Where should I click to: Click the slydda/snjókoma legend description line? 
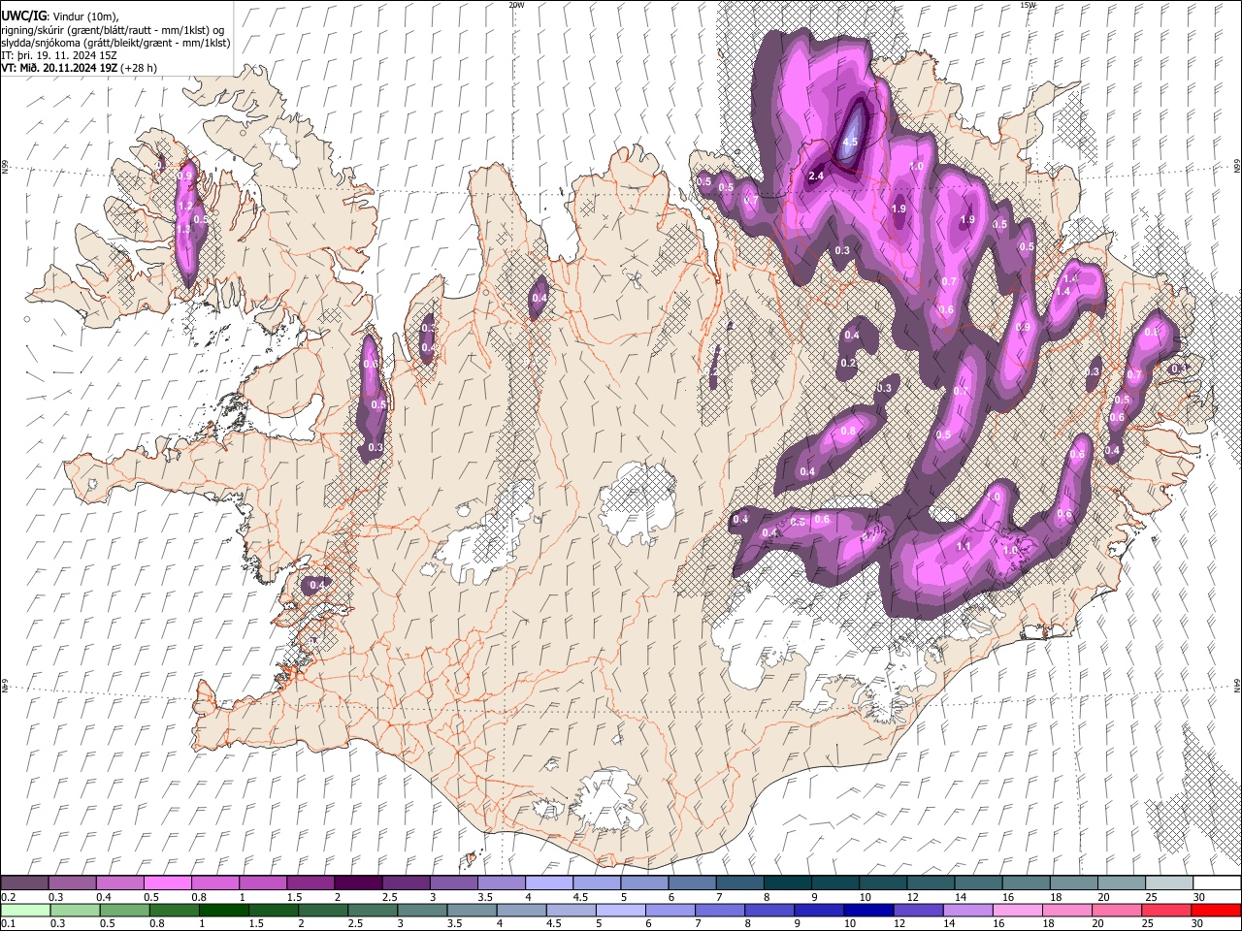pyautogui.click(x=115, y=43)
